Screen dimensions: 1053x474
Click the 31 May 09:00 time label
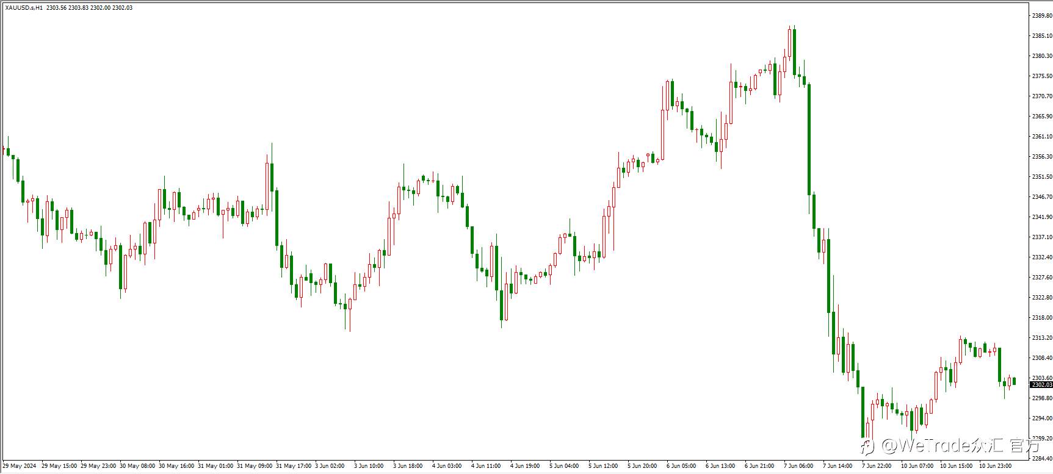point(255,466)
